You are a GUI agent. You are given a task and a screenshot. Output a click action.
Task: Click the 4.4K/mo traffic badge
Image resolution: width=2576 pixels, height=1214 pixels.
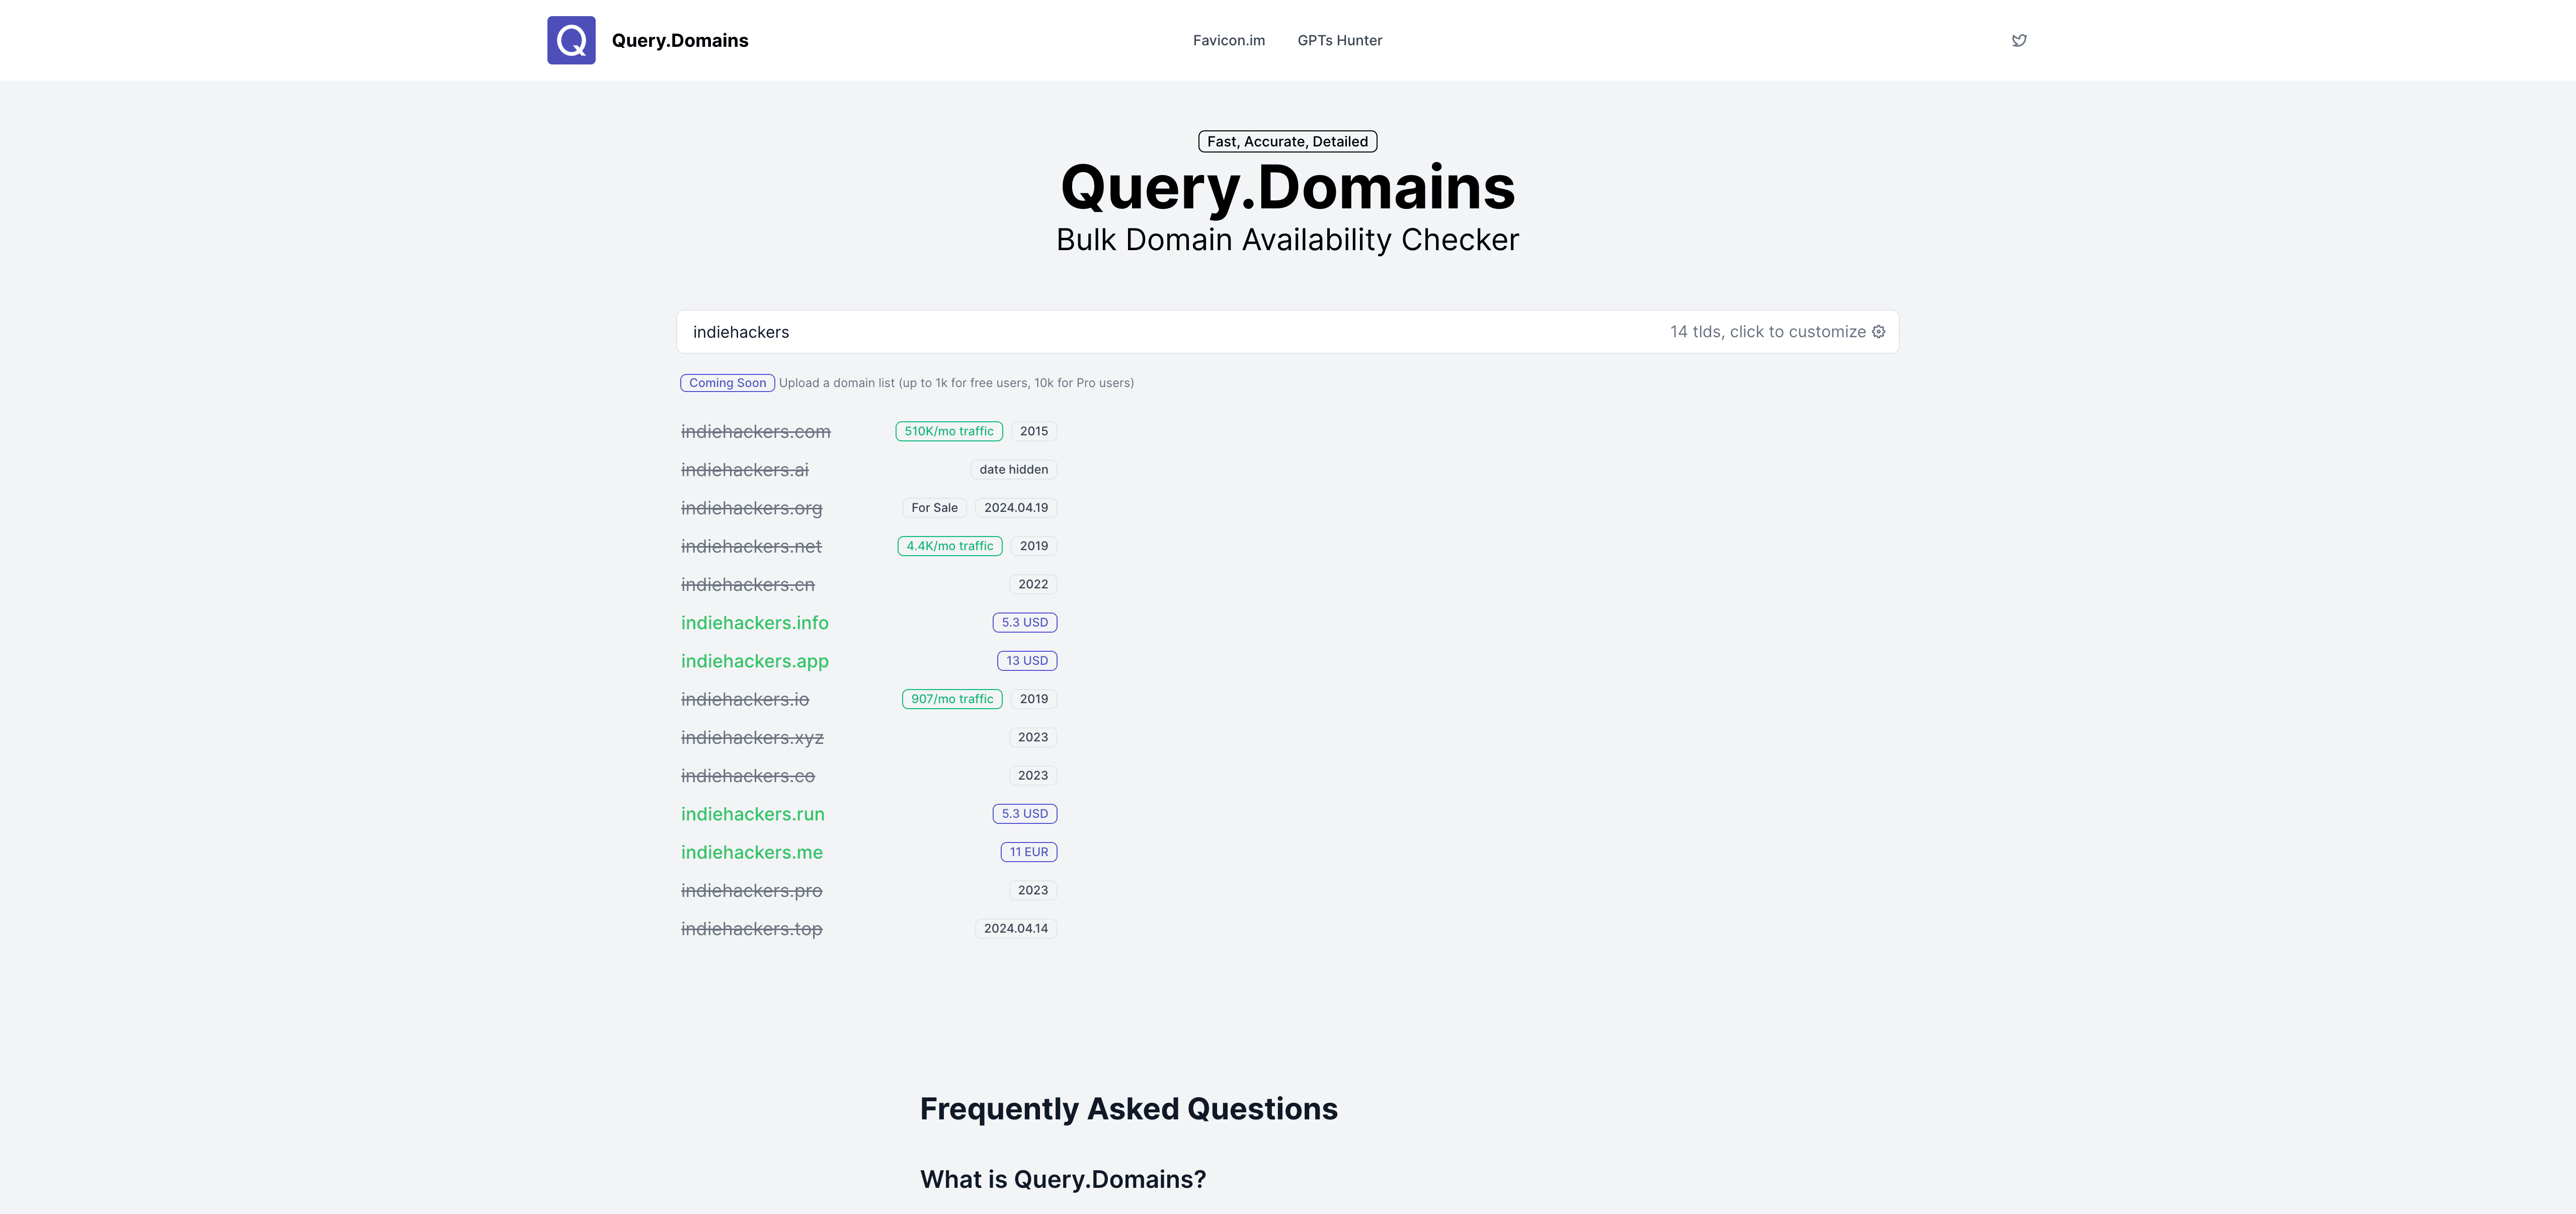[949, 546]
